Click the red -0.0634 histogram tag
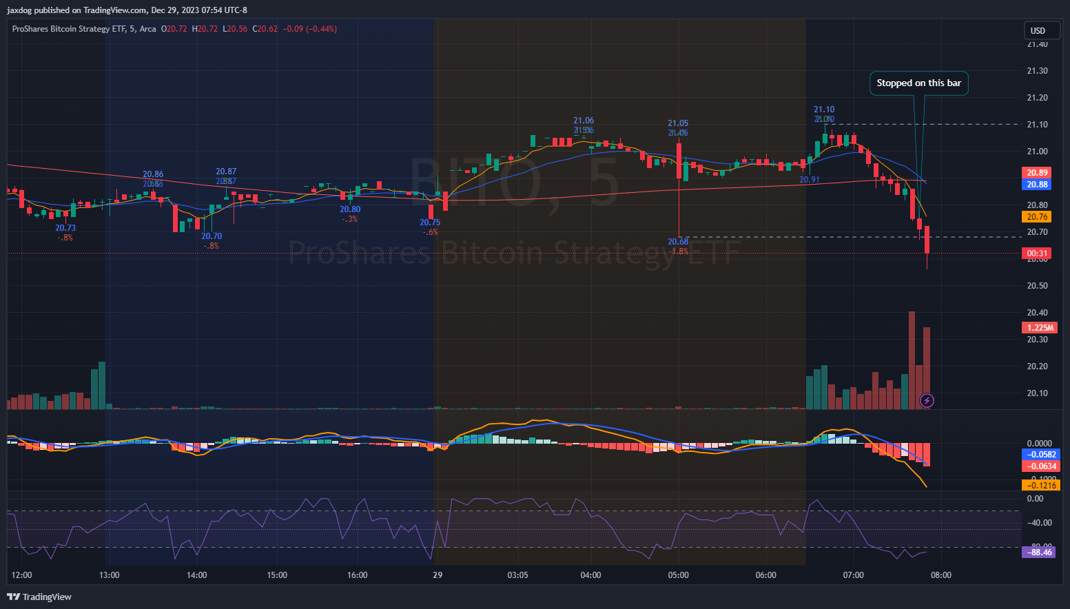The width and height of the screenshot is (1070, 609). point(1041,466)
